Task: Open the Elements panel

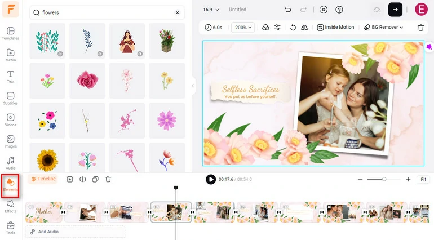Action: [x=10, y=185]
